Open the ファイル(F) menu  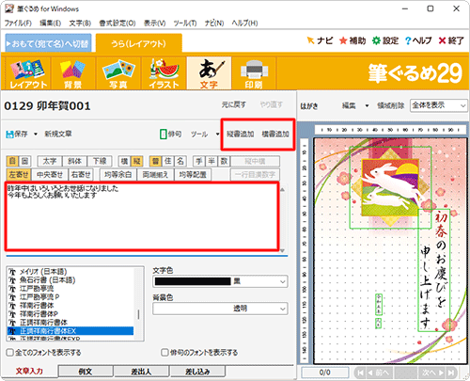[x=18, y=24]
